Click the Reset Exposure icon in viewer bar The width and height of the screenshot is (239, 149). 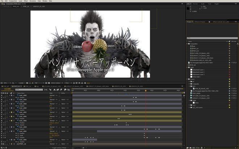pos(85,83)
